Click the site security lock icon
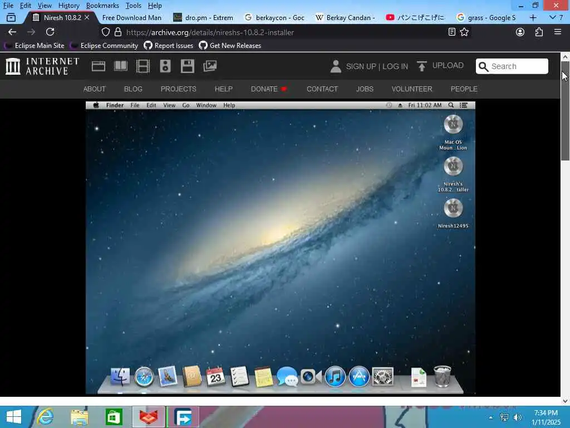570x428 pixels. [118, 32]
